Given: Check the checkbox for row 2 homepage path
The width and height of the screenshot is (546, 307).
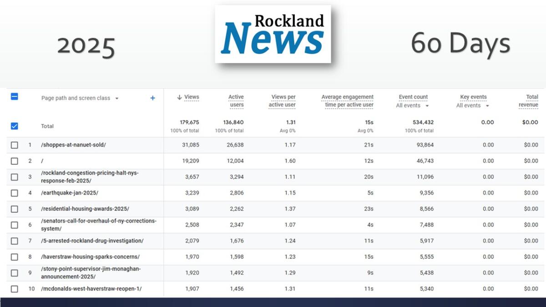Looking at the screenshot, I should [14, 161].
